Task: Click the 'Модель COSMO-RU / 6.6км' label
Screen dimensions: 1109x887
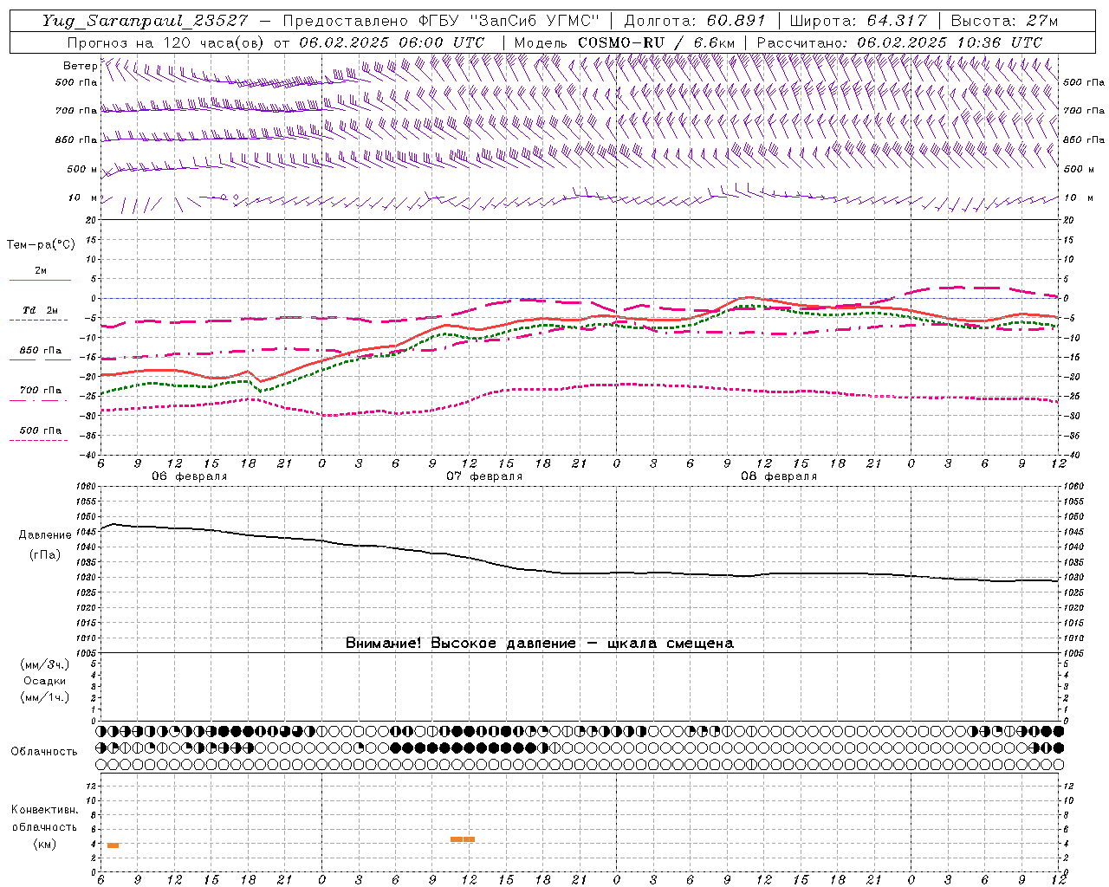Action: point(624,42)
